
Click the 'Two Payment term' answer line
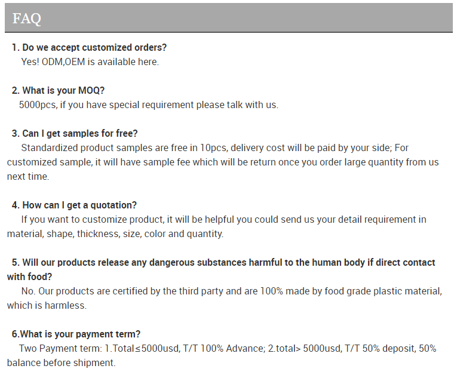[228, 348]
